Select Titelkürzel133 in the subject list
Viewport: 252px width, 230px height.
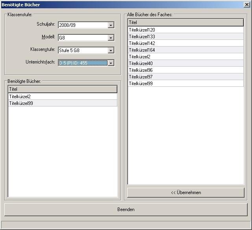click(x=143, y=37)
